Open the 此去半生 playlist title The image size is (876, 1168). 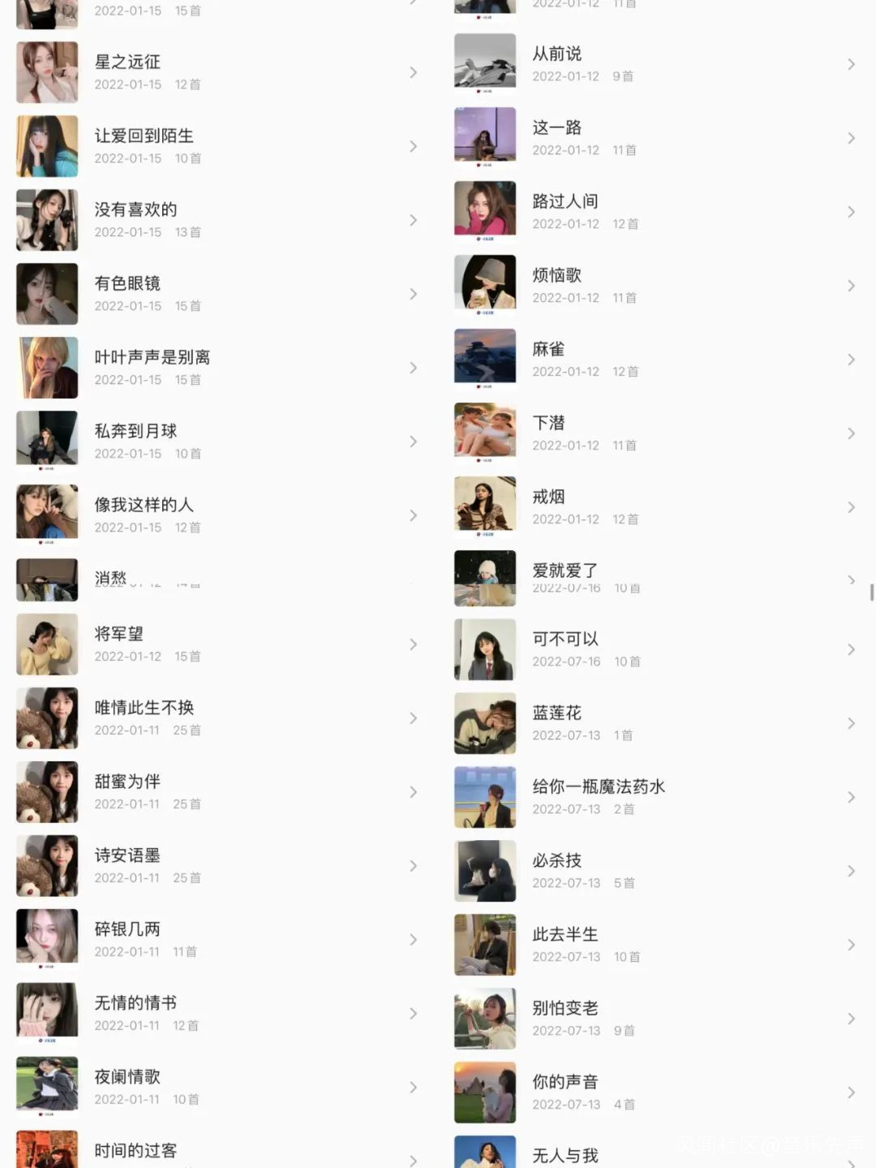coord(565,934)
